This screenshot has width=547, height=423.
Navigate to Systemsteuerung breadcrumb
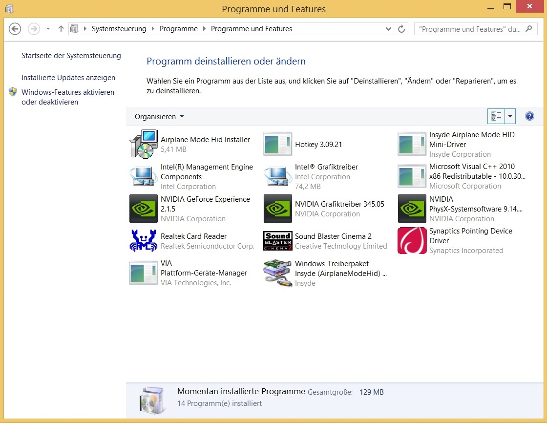[119, 29]
